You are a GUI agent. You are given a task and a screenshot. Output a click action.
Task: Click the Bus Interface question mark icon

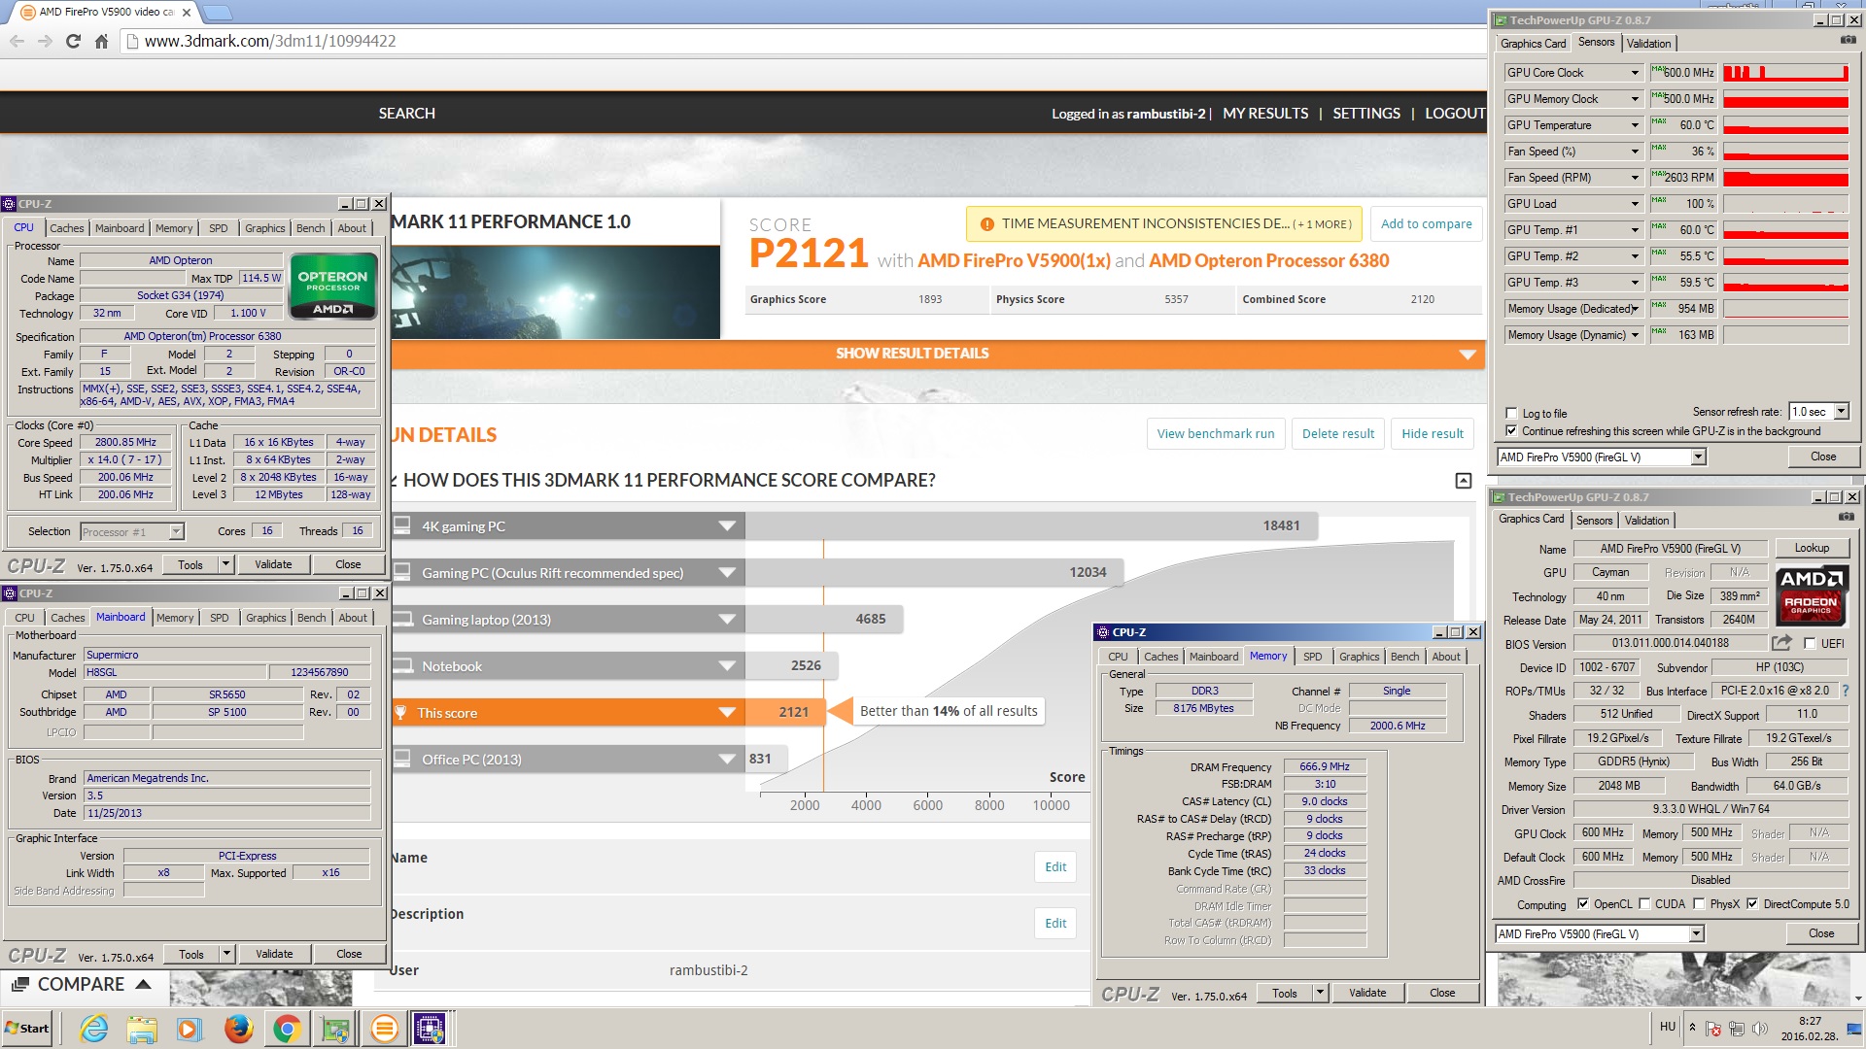(1845, 691)
